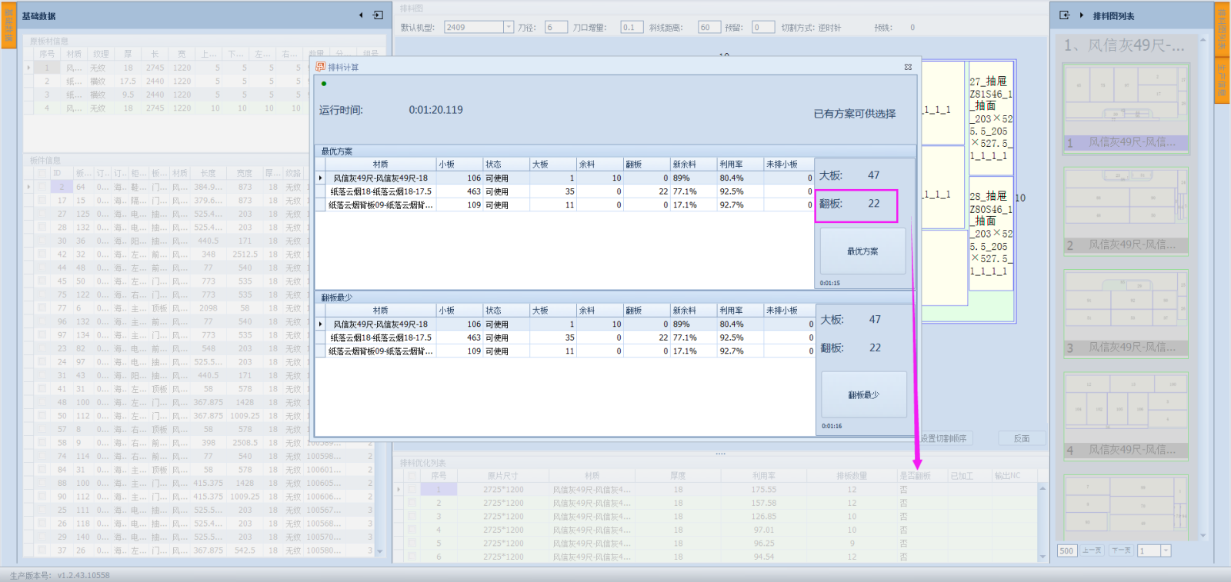
Task: Collapse the 基础数据 panel with the left arrow
Action: pyautogui.click(x=361, y=15)
